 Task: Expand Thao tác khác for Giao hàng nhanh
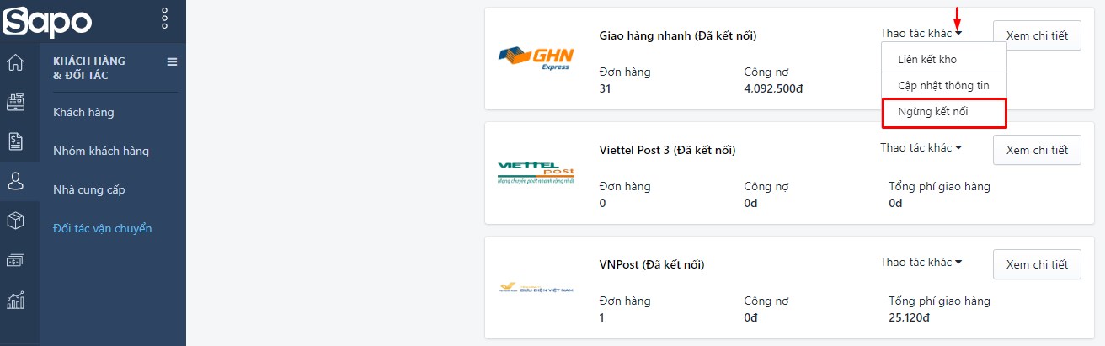(x=921, y=34)
